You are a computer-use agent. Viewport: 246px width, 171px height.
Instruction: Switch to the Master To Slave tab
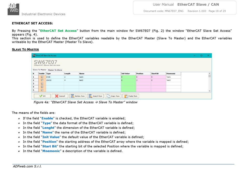tap(55, 70)
